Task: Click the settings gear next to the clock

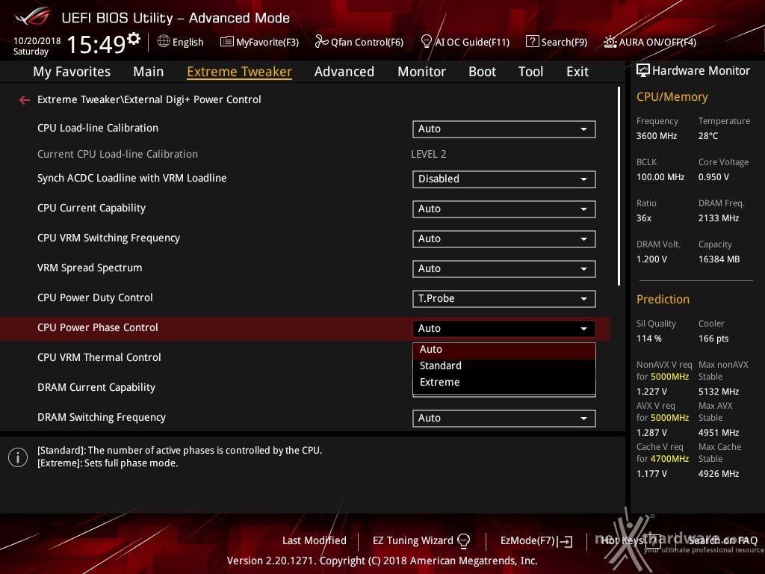Action: [134, 39]
